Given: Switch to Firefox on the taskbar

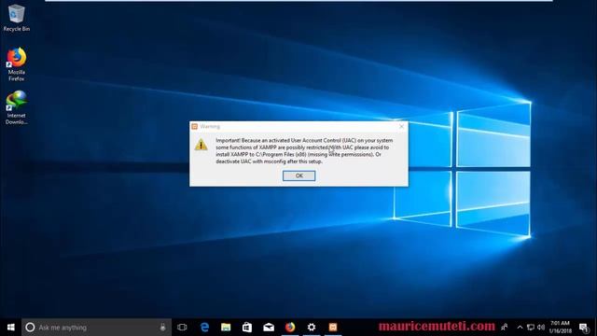Looking at the screenshot, I should (290, 328).
